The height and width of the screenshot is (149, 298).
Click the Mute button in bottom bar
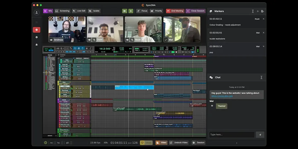146,143
